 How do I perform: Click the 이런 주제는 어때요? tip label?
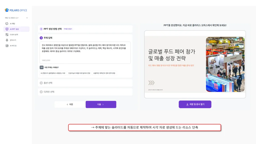pos(51,67)
